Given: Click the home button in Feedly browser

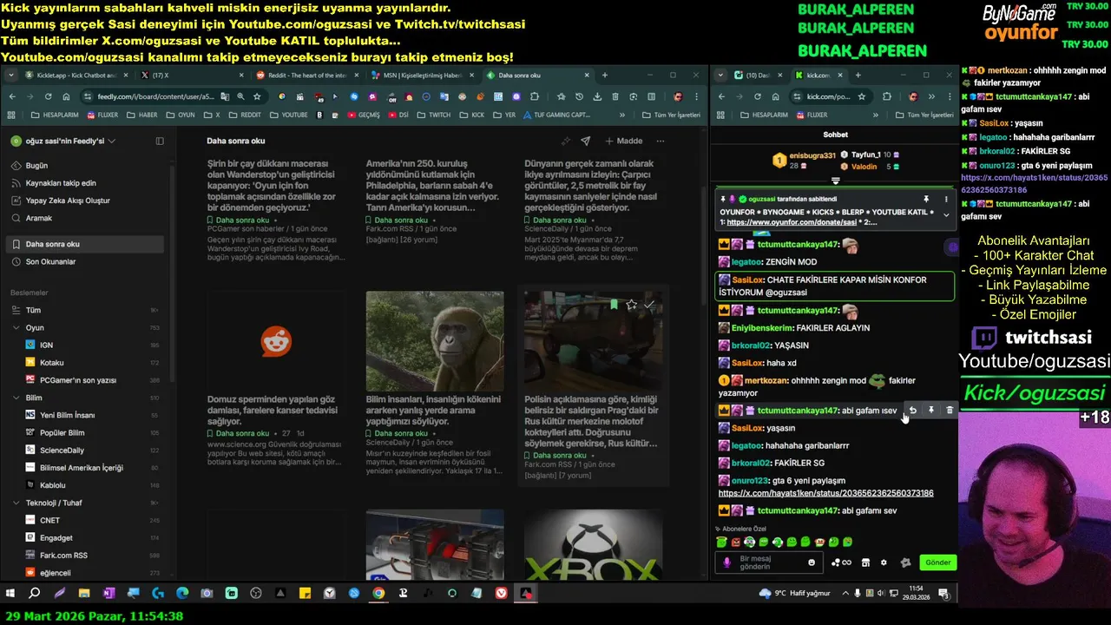Looking at the screenshot, I should (x=66, y=96).
